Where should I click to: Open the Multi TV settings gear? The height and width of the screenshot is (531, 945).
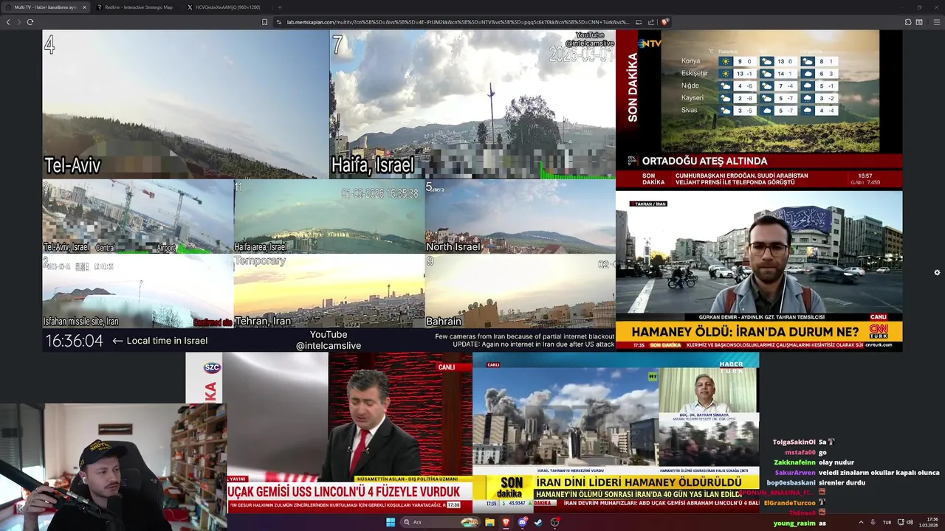[x=937, y=273]
